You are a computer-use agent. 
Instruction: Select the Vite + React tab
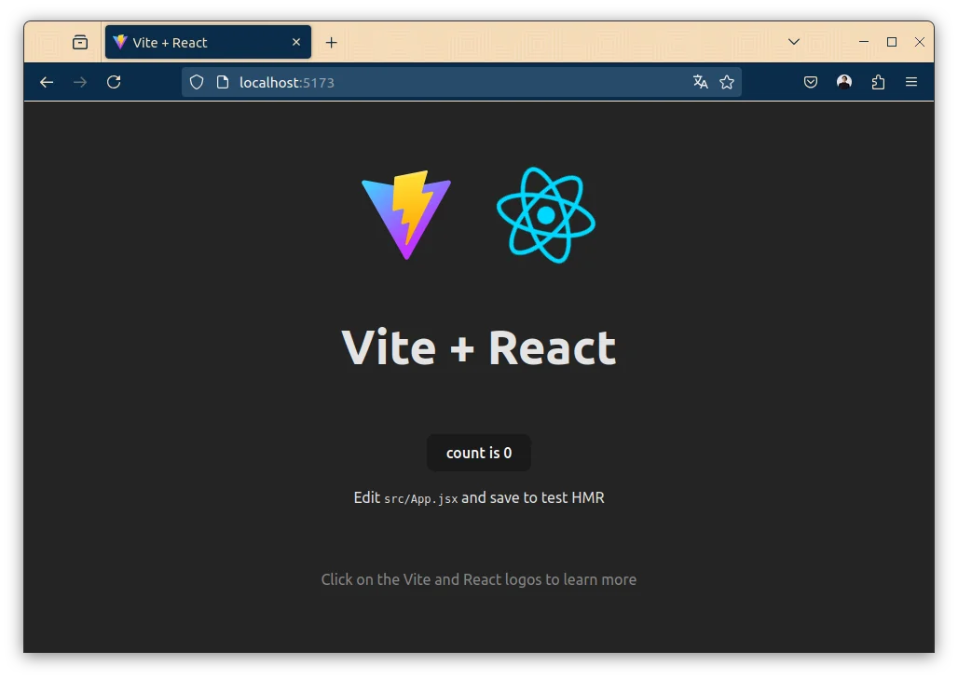point(208,42)
